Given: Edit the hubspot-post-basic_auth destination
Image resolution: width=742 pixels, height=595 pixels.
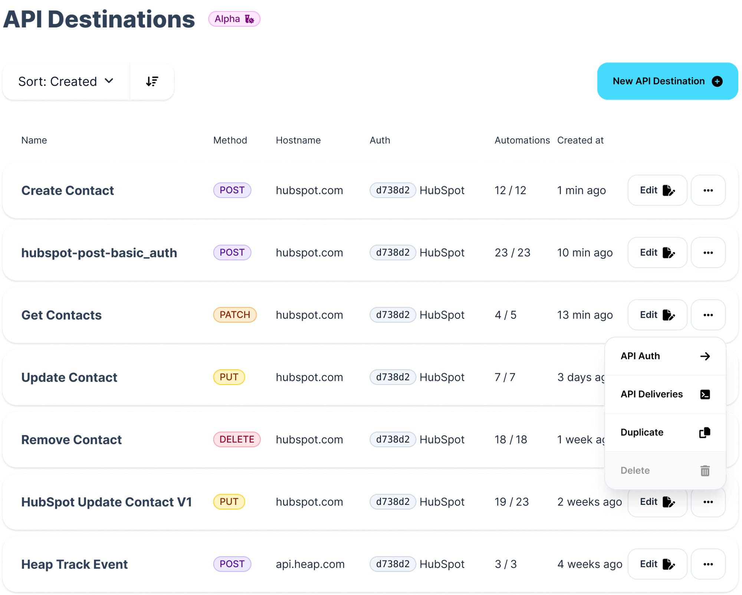Looking at the screenshot, I should point(657,252).
